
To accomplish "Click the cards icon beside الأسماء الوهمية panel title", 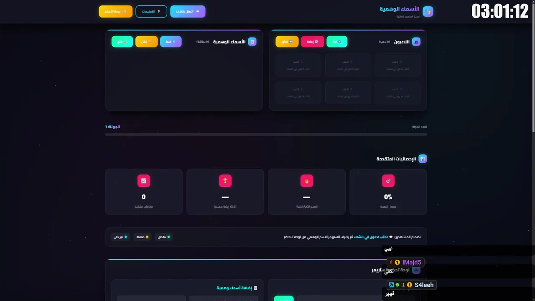I will [x=252, y=42].
